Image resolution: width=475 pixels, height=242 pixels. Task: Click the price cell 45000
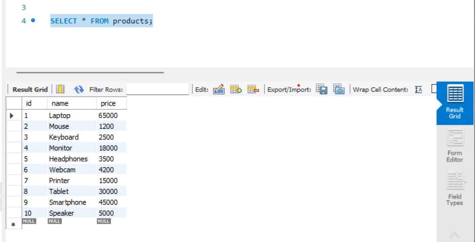point(111,202)
